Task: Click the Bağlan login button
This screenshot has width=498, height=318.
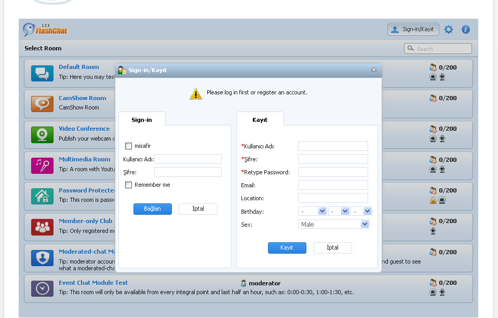Action: coord(153,209)
